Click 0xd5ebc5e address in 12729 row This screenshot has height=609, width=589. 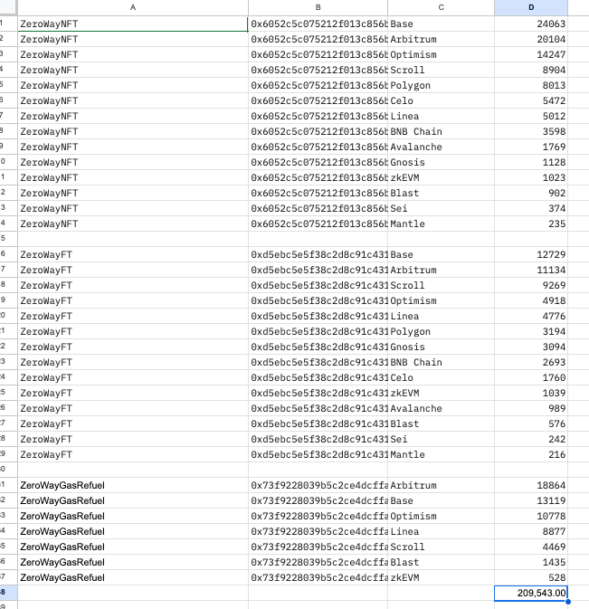[x=318, y=255]
